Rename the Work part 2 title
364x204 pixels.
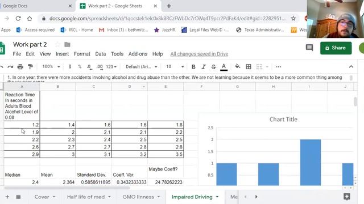click(x=30, y=44)
